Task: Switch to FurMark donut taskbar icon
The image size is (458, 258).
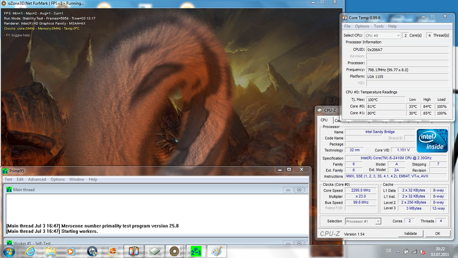Action: 175,251
